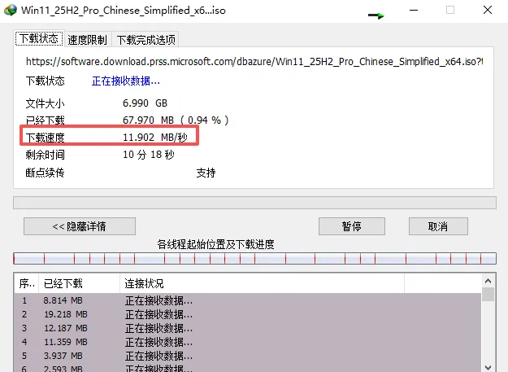Click the 文件大小 label
Image resolution: width=508 pixels, height=372 pixels.
click(45, 103)
